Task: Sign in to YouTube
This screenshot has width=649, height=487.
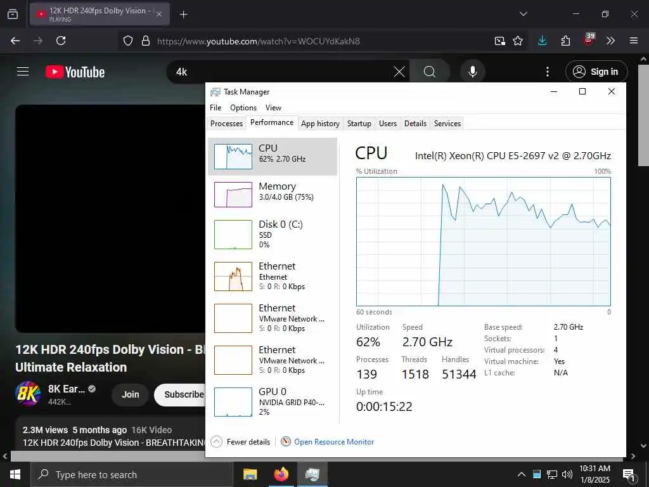Action: 596,72
